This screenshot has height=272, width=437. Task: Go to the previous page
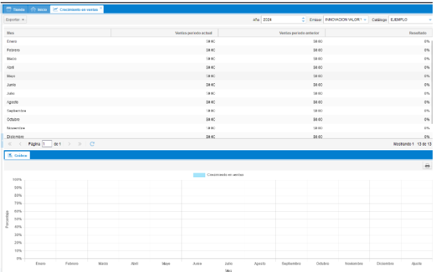point(20,144)
